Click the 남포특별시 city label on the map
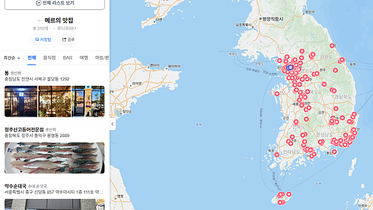Screen dimensions: 373x210 tap(244, 24)
